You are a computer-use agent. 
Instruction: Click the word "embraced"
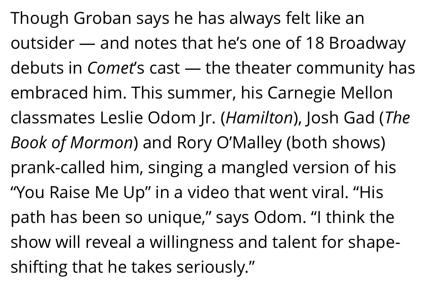click(48, 93)
